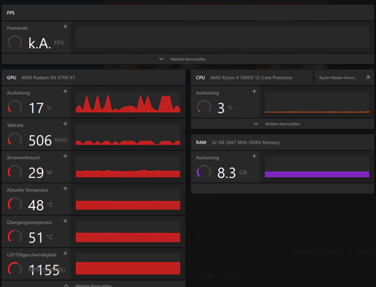Click the 'GPU' section header label
The width and height of the screenshot is (376, 287).
(x=11, y=78)
